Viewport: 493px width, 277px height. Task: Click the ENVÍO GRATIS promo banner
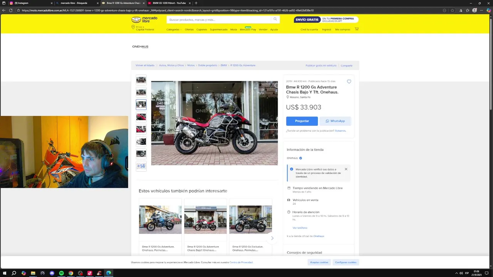[326, 19]
